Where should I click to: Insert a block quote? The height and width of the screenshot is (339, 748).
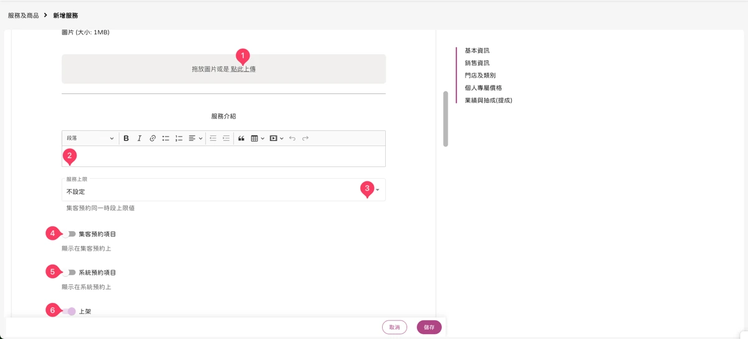241,138
